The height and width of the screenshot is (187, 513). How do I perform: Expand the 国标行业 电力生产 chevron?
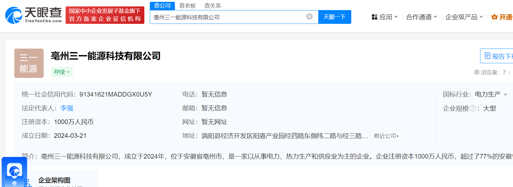click(x=505, y=95)
